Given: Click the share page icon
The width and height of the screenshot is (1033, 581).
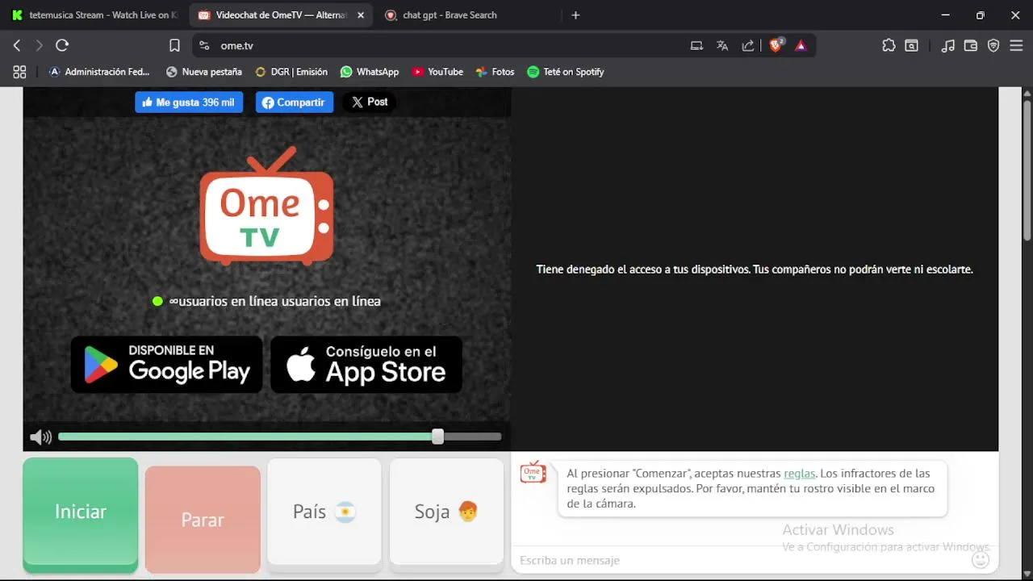Looking at the screenshot, I should pos(748,46).
